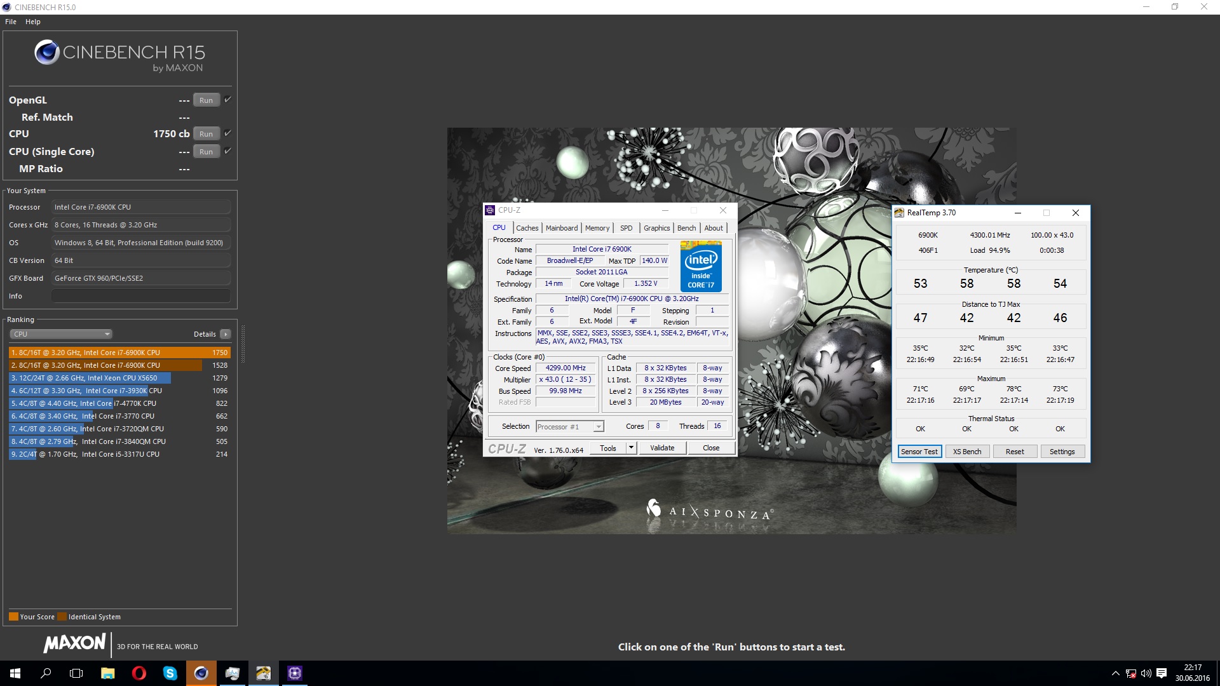1220x686 pixels.
Task: Open Skype from the taskbar
Action: (170, 673)
